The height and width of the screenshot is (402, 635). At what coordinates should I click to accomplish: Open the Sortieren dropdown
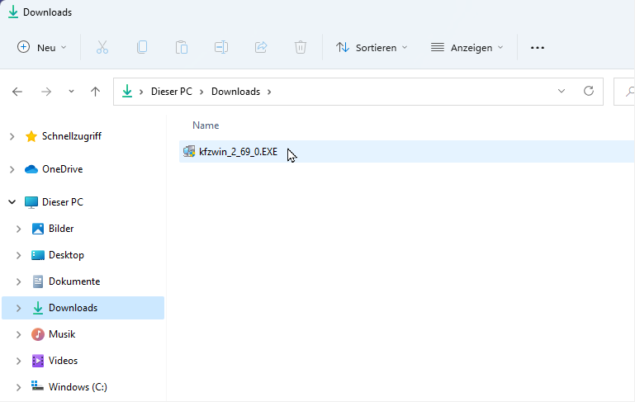(x=372, y=47)
